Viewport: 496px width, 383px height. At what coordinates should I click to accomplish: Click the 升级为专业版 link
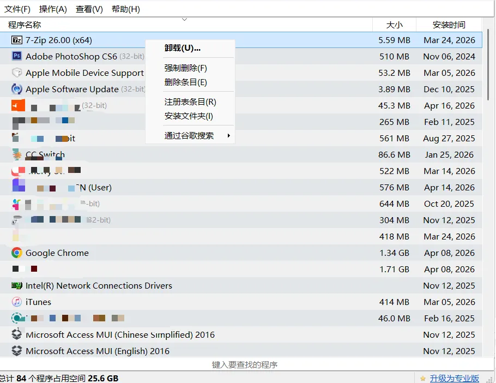pos(454,378)
